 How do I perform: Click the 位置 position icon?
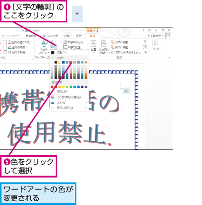(x=93, y=47)
